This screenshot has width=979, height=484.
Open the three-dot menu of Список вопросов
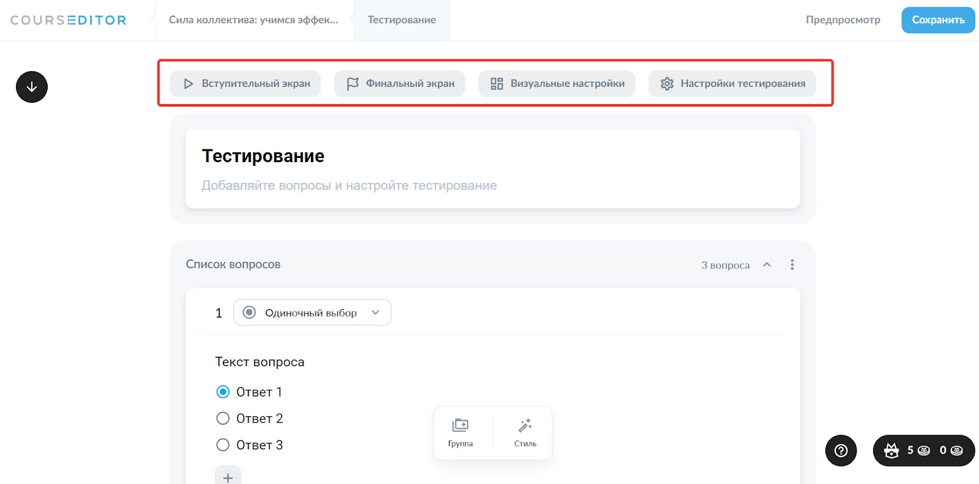point(792,264)
